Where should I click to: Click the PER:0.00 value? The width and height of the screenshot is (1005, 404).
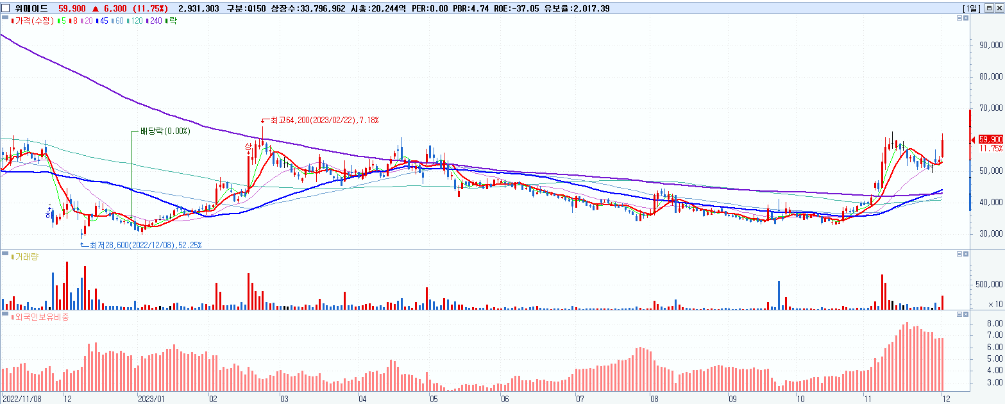430,8
